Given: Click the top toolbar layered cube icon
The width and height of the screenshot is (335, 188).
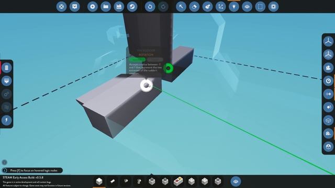Looking at the screenshot, I should [247, 7].
